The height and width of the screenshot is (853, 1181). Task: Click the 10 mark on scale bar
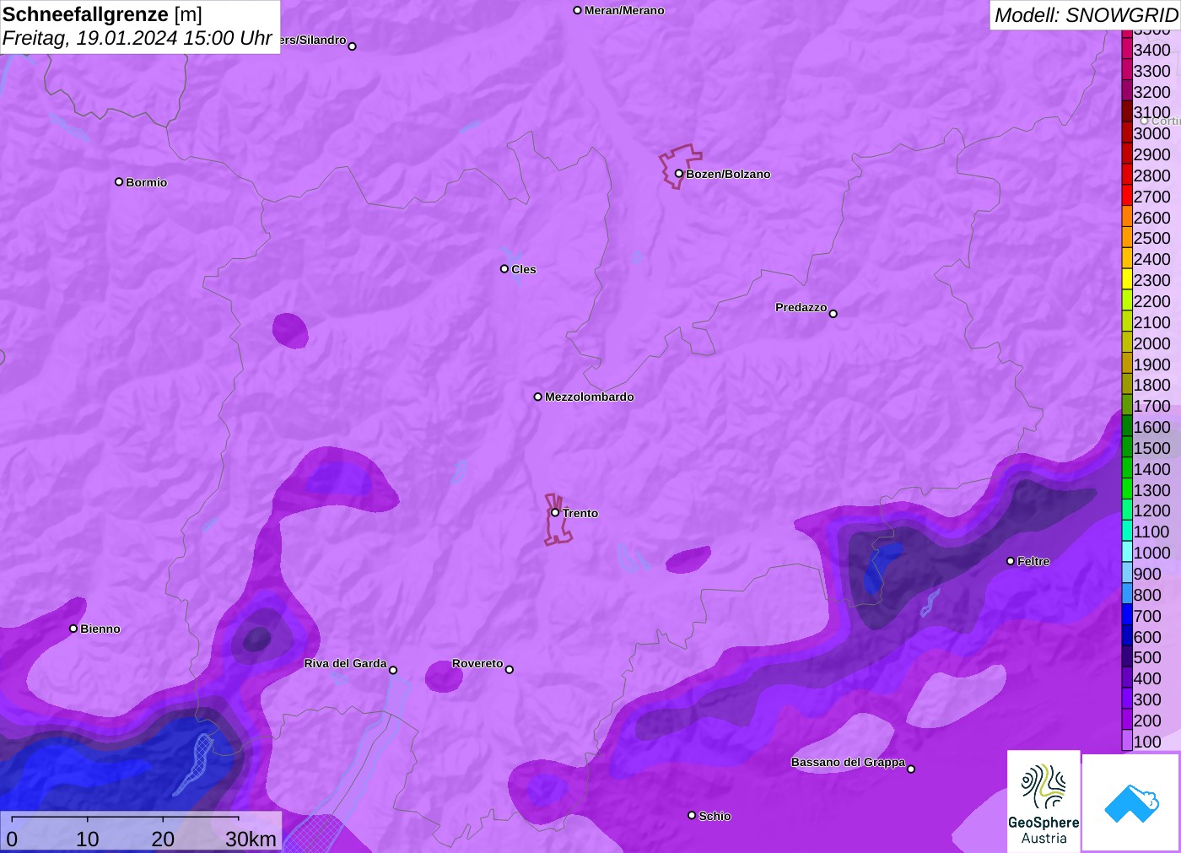click(x=88, y=839)
